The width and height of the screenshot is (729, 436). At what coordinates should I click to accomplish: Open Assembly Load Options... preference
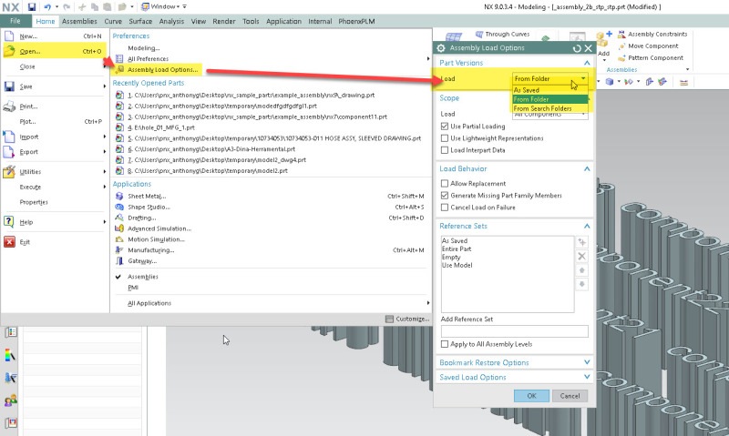point(163,70)
